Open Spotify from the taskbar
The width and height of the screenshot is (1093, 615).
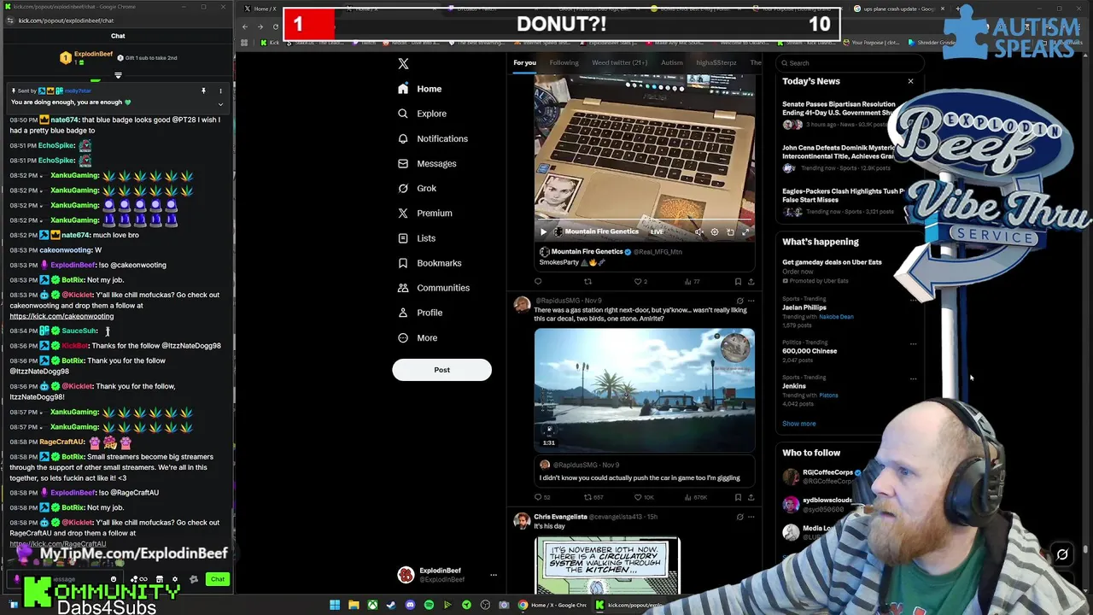coord(429,606)
